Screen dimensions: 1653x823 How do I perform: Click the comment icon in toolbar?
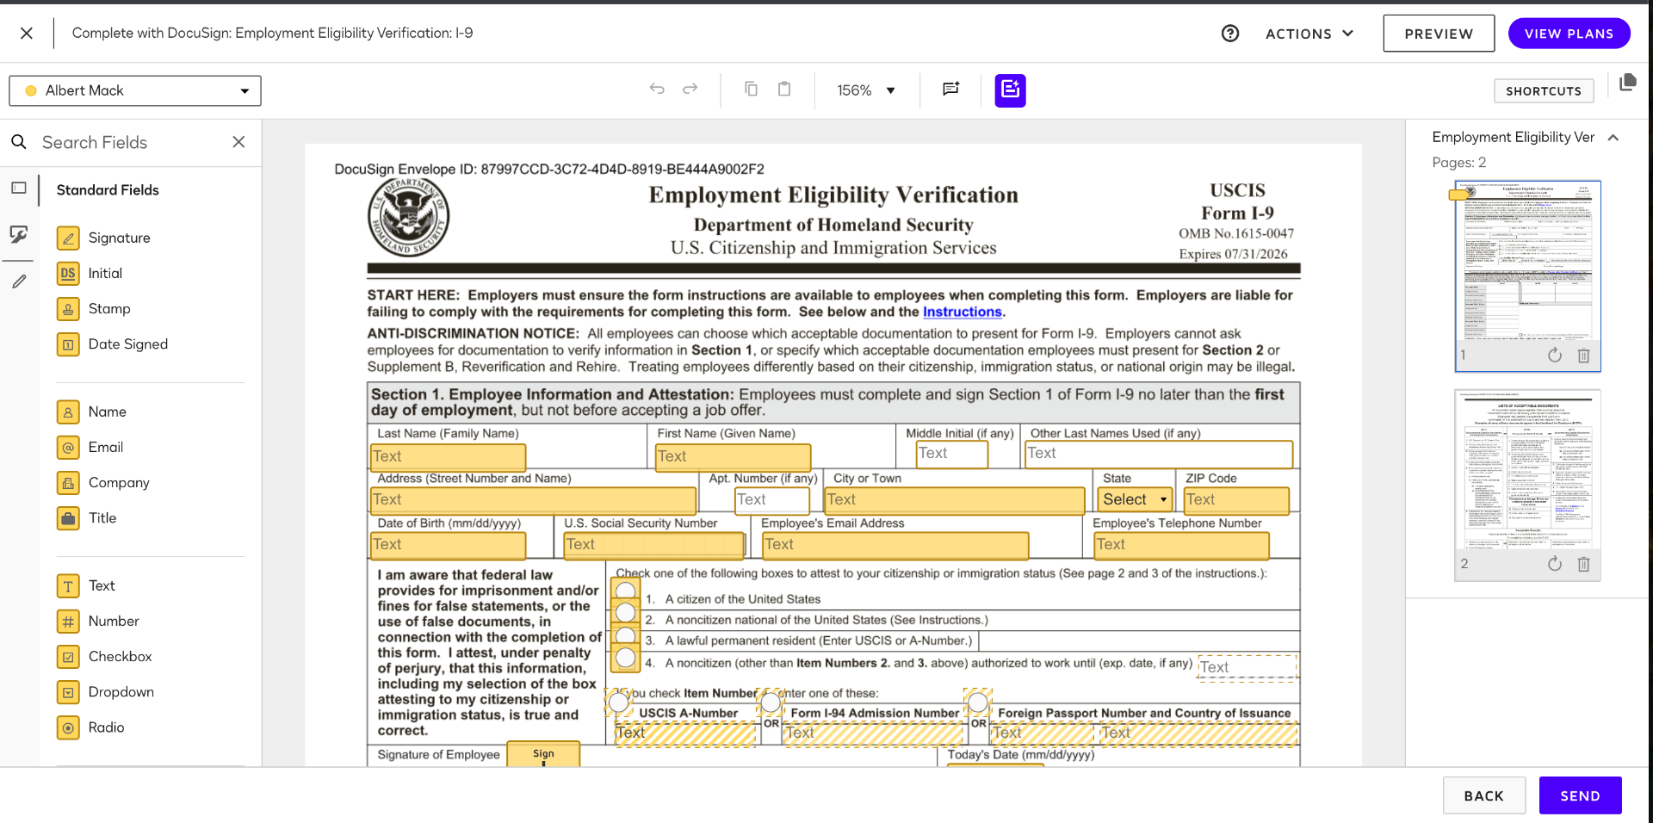pos(950,89)
